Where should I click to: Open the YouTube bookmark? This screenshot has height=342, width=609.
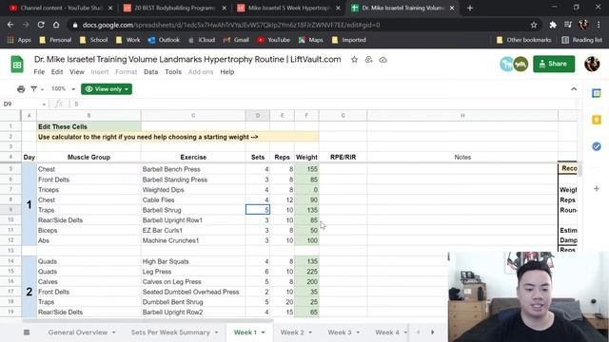[x=273, y=40]
